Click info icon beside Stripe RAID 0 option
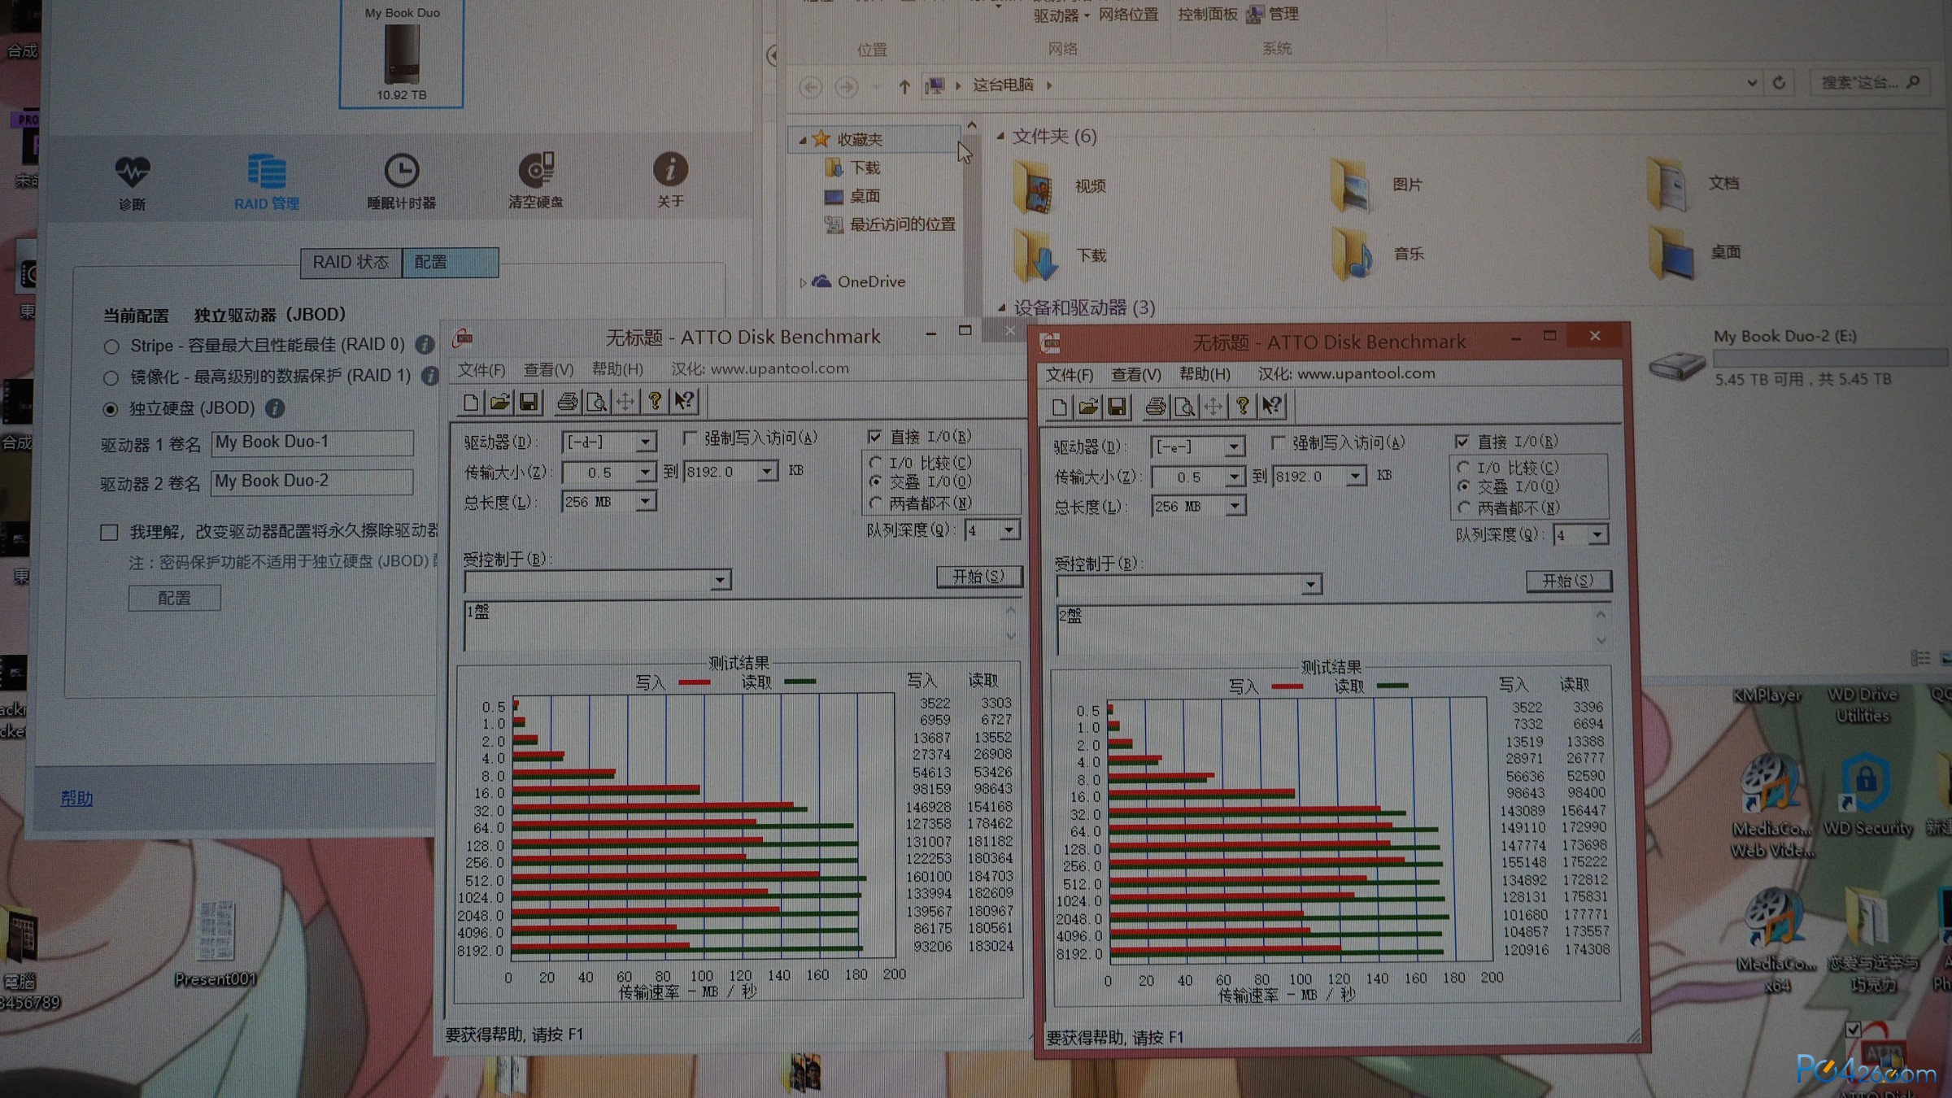 coord(425,345)
